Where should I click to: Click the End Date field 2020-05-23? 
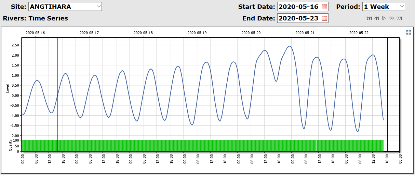click(x=299, y=18)
